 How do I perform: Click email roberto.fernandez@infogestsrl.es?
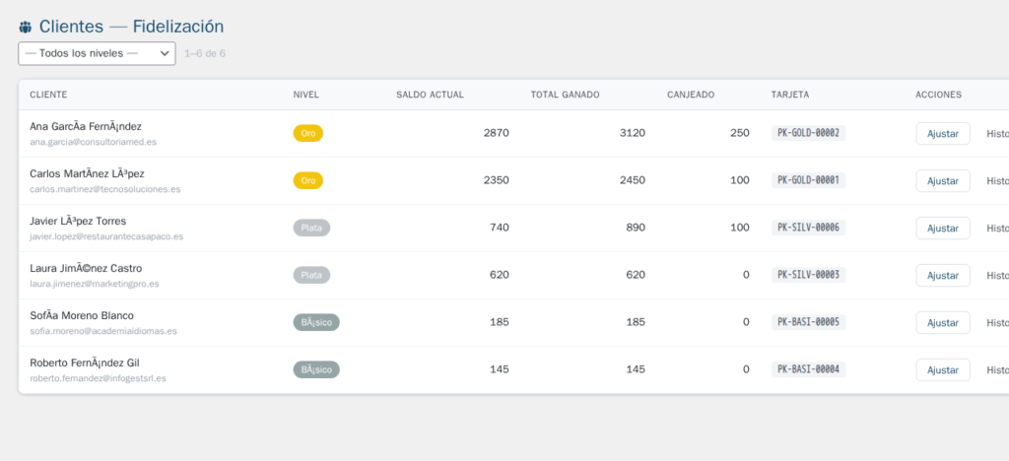(x=98, y=378)
